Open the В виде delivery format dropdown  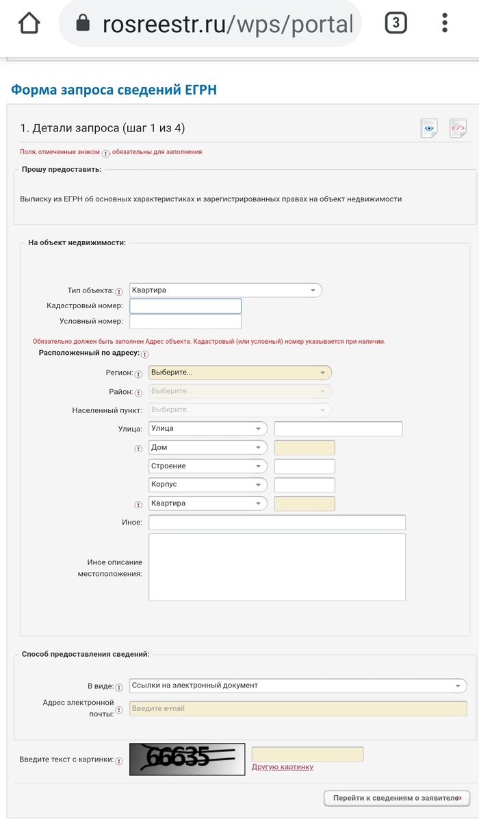(x=298, y=686)
